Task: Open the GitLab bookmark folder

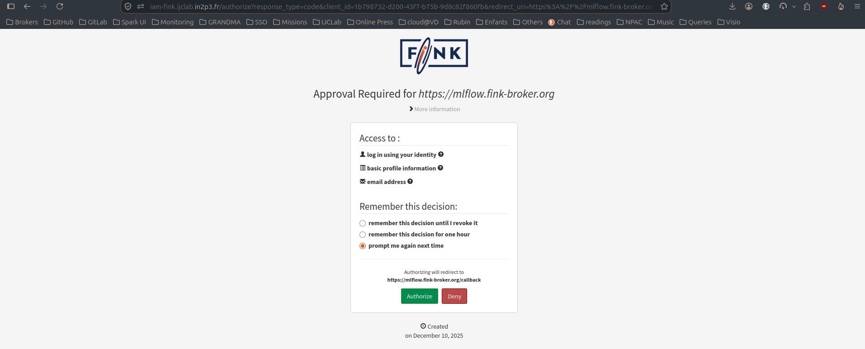Action: point(93,22)
